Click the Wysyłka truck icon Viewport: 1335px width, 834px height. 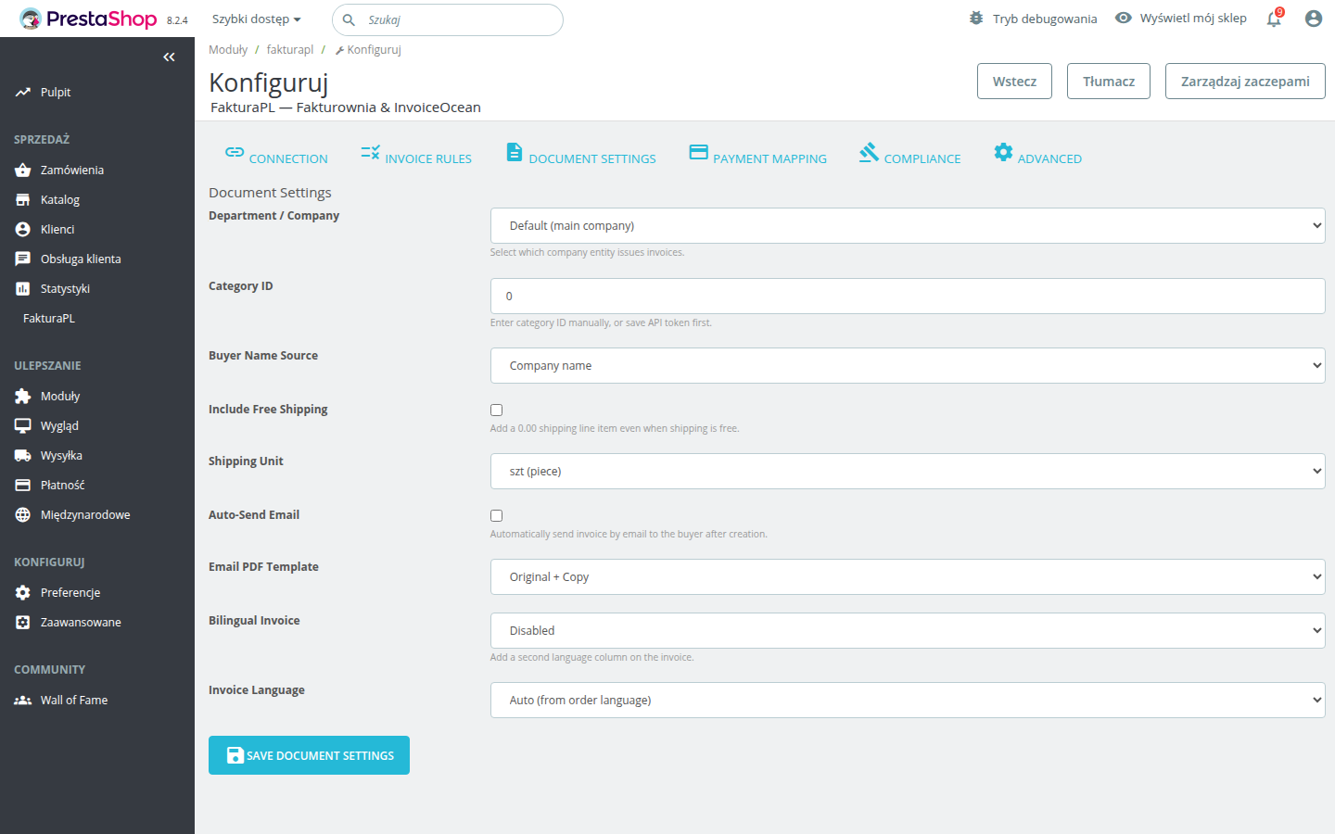[x=23, y=456]
